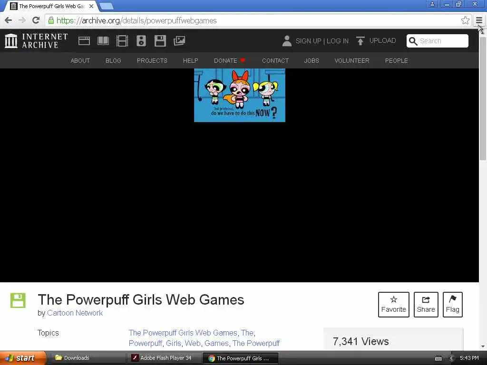Click the 'Girls' topic link
The width and height of the screenshot is (487, 365).
(173, 343)
